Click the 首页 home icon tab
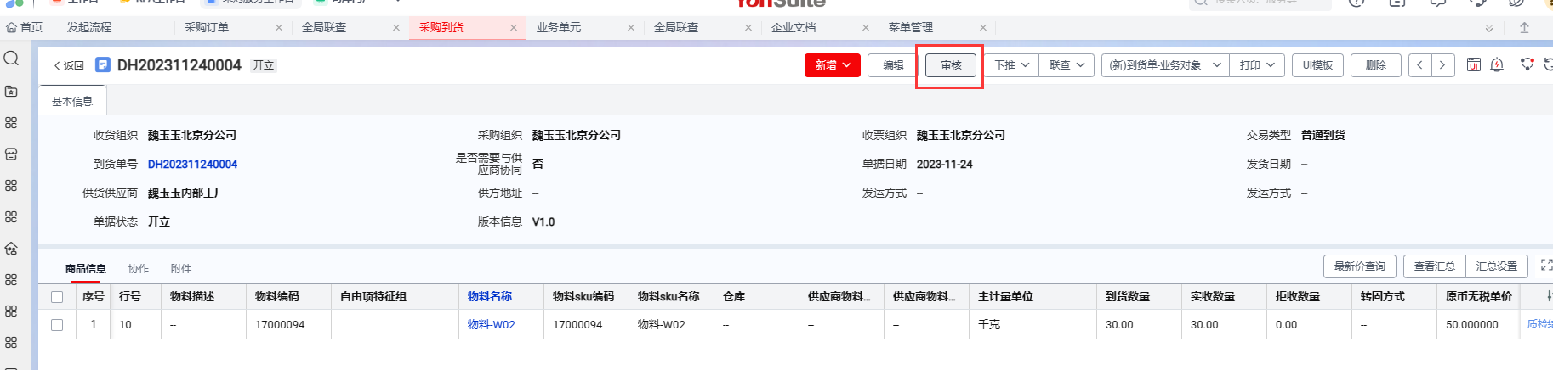Screen dimensions: 1553x370 tap(24, 27)
